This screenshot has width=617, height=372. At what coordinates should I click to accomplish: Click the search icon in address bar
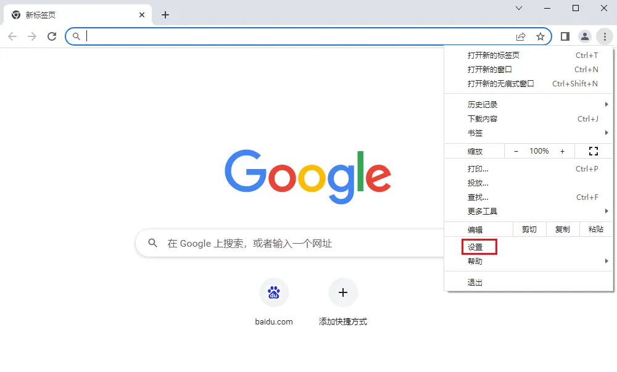pyautogui.click(x=77, y=36)
